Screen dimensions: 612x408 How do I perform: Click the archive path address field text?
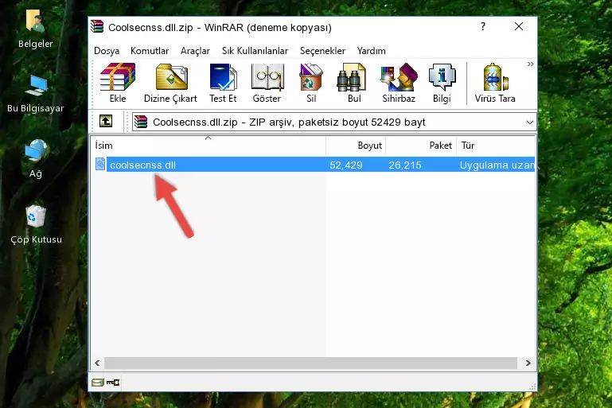click(x=289, y=122)
